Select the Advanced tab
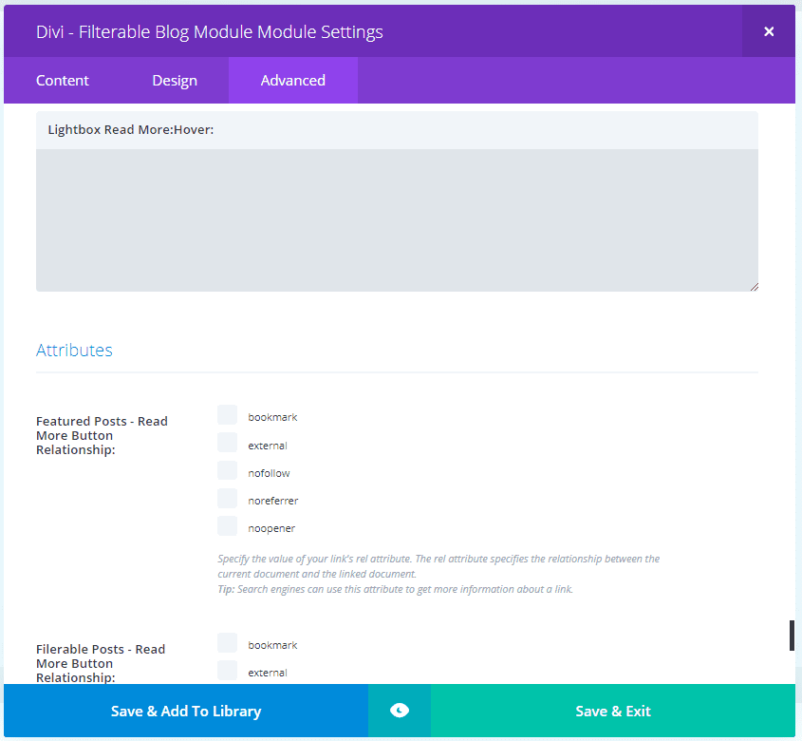The height and width of the screenshot is (741, 802). tap(293, 81)
